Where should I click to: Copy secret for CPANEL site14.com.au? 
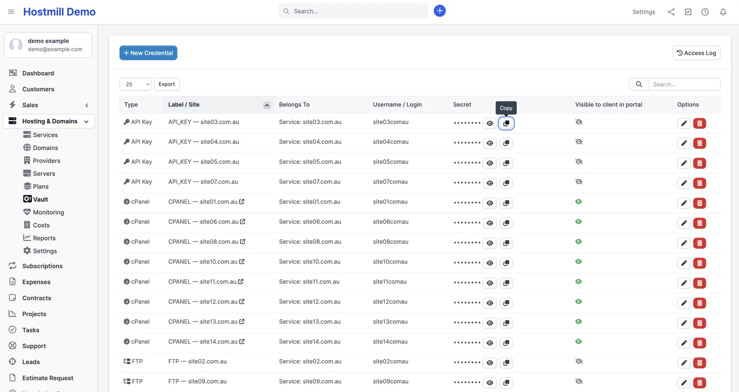(506, 343)
